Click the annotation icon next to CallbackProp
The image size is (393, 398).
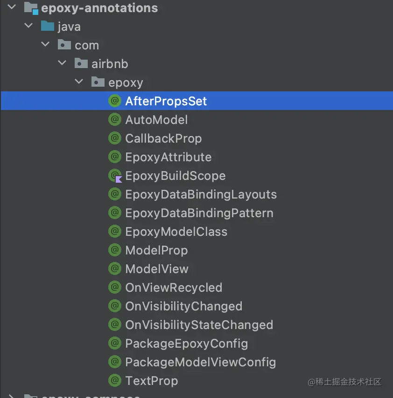[115, 138]
